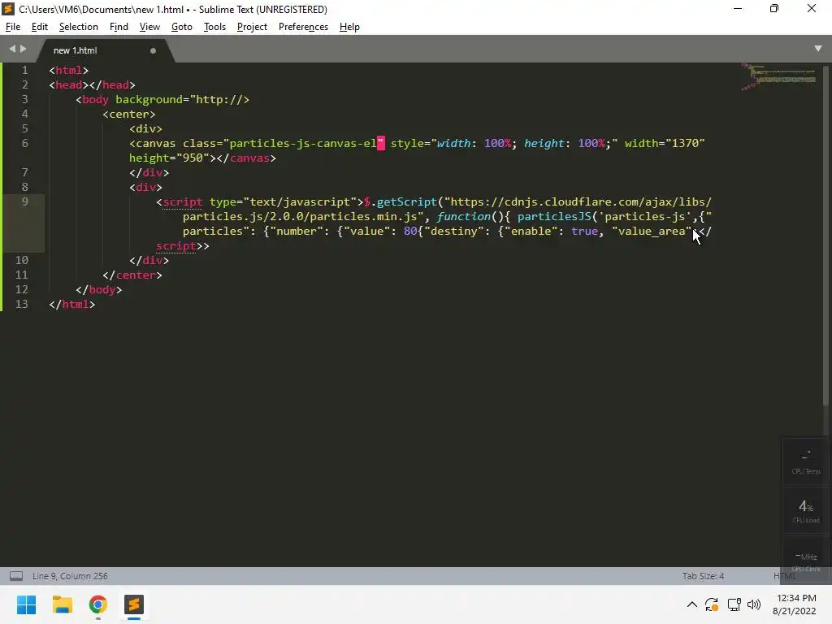
Task: Click Line 9, Column 256 status text
Action: pos(70,576)
